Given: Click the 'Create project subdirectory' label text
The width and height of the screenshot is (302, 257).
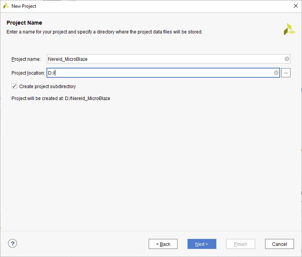Looking at the screenshot, I should click(x=47, y=87).
